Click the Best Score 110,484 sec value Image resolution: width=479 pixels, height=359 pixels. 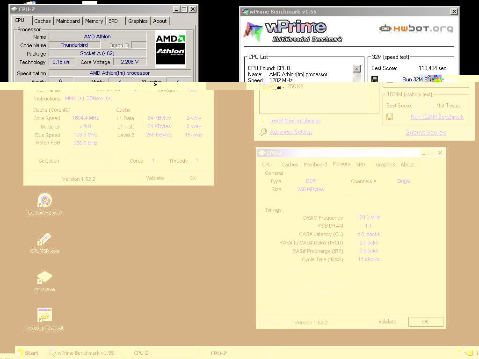(432, 68)
